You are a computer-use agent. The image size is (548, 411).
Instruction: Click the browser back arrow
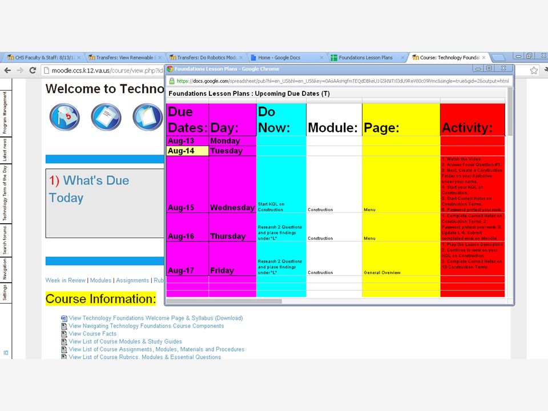coord(7,70)
